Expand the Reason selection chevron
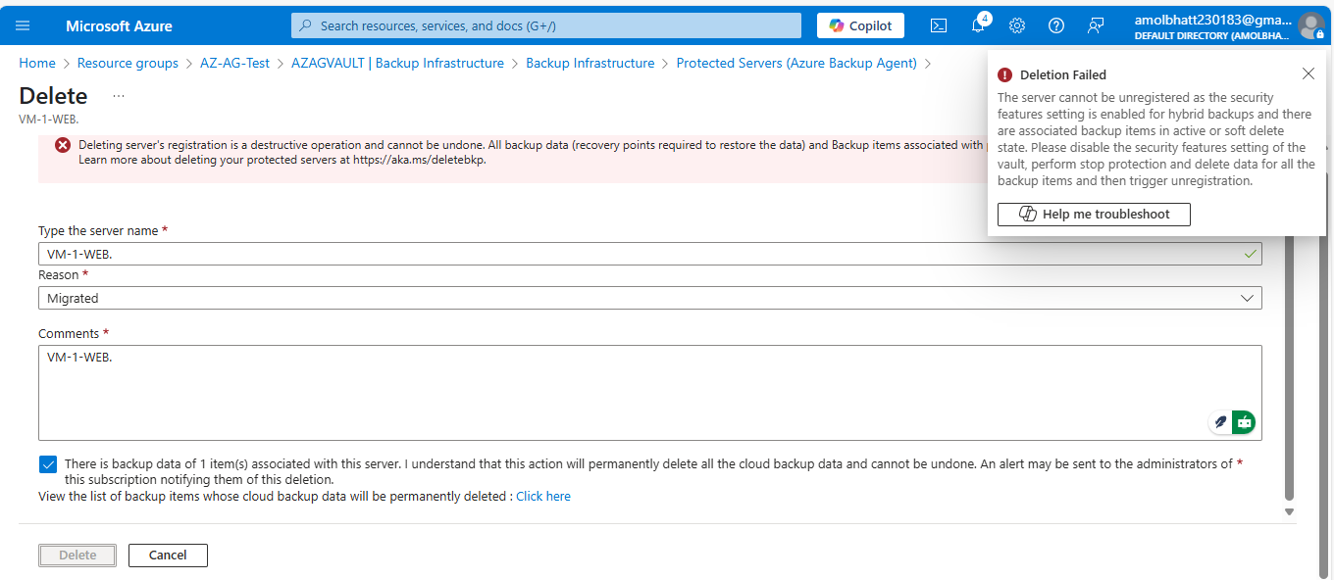Image resolution: width=1334 pixels, height=580 pixels. coord(1247,298)
